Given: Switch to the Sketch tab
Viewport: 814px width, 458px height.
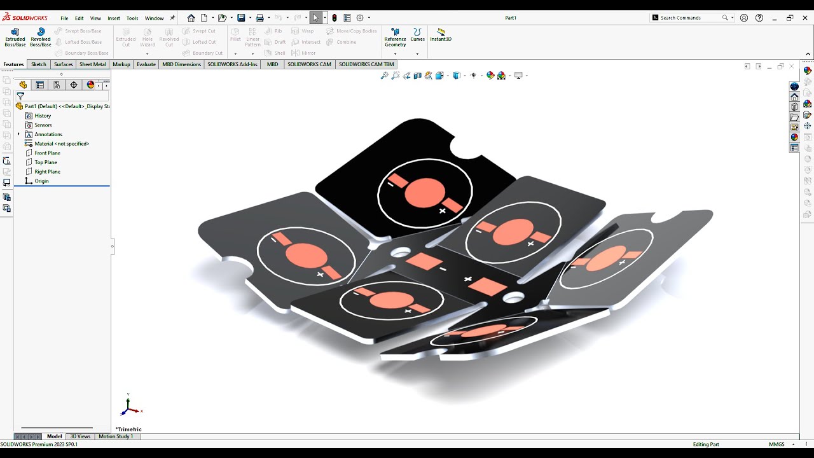Looking at the screenshot, I should (x=39, y=64).
